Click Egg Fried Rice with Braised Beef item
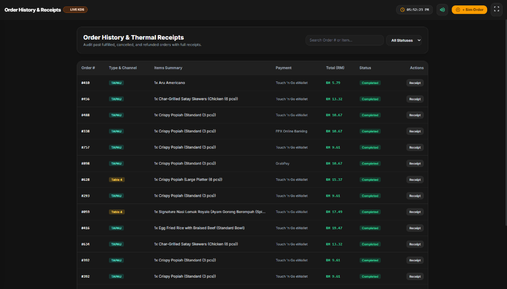507x289 pixels. 199,228
